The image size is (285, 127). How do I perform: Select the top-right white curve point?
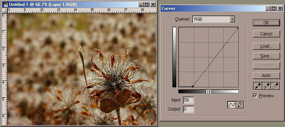pos(238,28)
